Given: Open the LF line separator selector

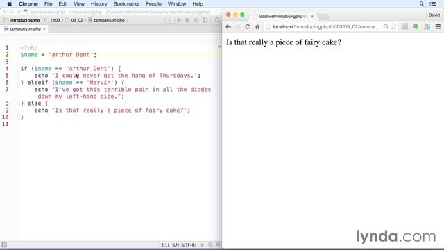Looking at the screenshot, I should (176, 244).
